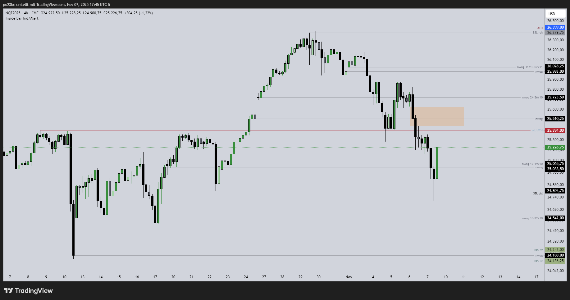Click the nwog 24-26/10 label 25.723,50
Image resolution: width=570 pixels, height=300 pixels.
pos(555,97)
